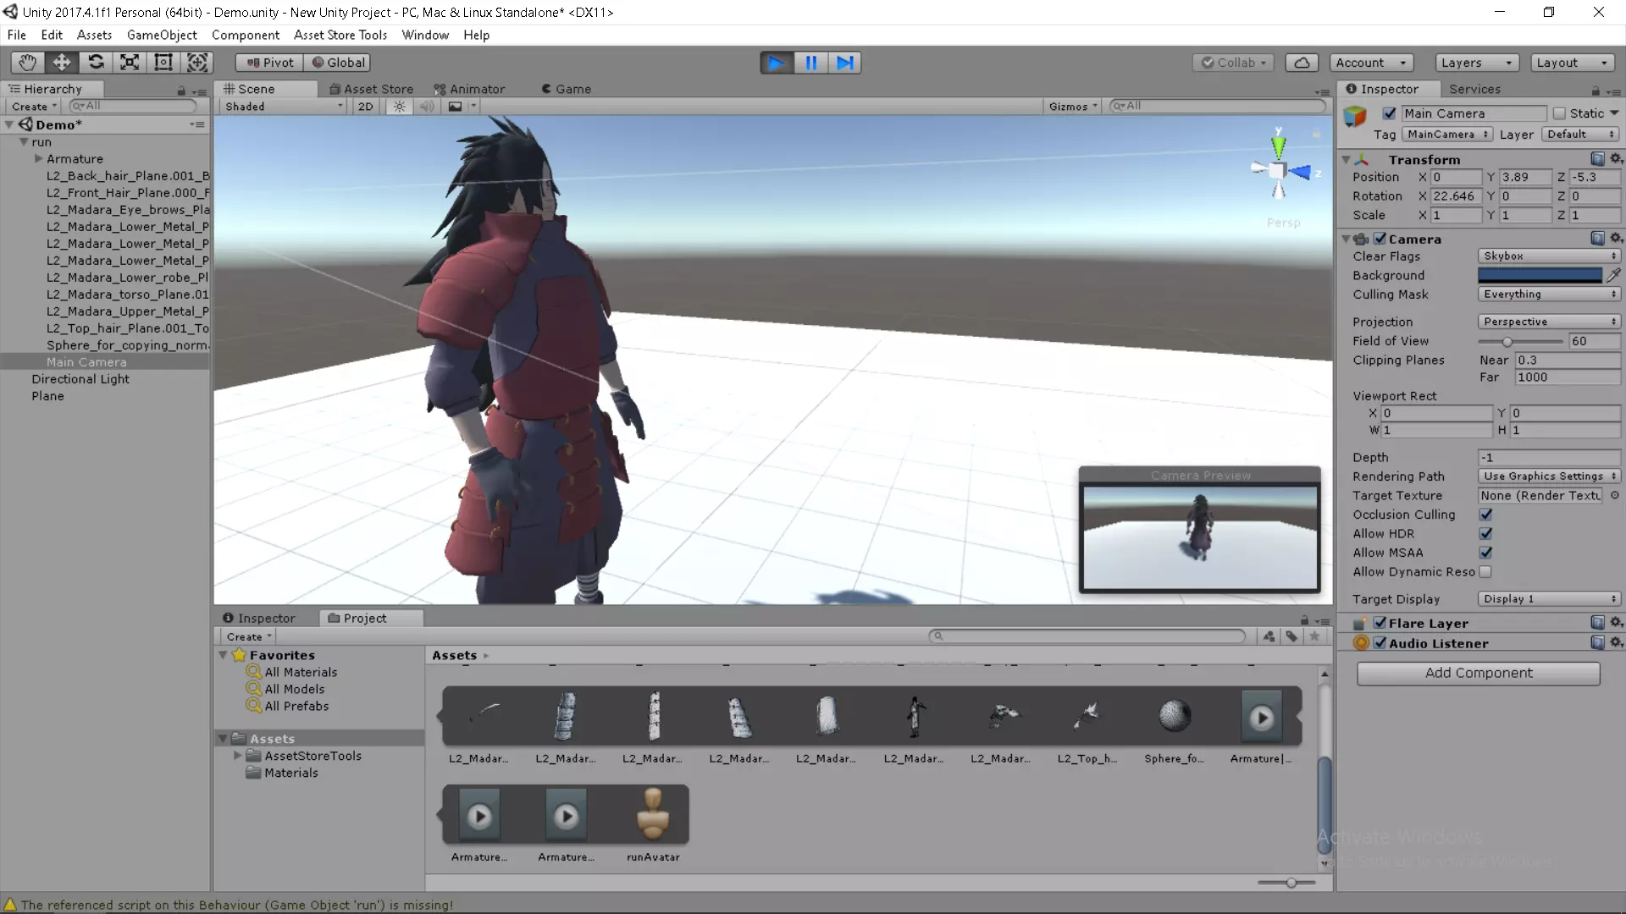Select the Hand tool in the toolbar
Image resolution: width=1626 pixels, height=914 pixels.
27,63
